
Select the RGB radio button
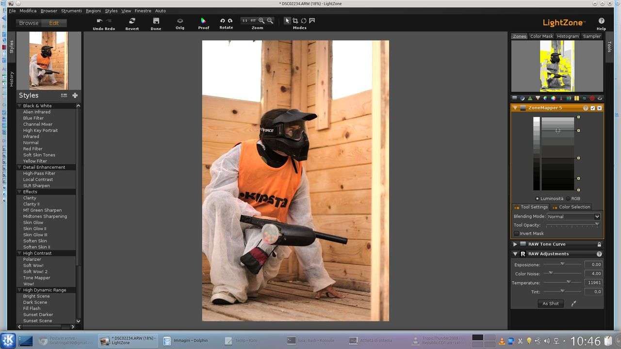(x=568, y=199)
